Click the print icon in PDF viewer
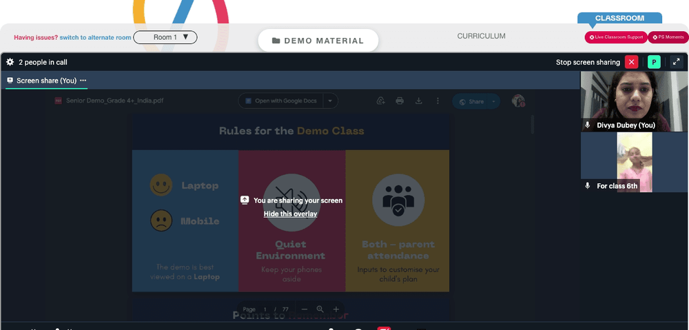 (400, 101)
